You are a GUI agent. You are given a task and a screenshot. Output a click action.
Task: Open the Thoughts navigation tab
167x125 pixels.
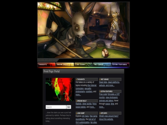click(46, 65)
